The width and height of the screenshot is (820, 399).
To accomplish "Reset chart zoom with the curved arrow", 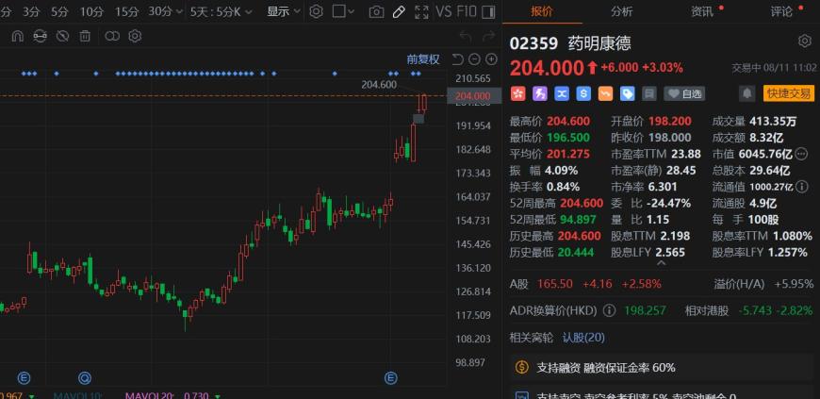I will [x=457, y=59].
